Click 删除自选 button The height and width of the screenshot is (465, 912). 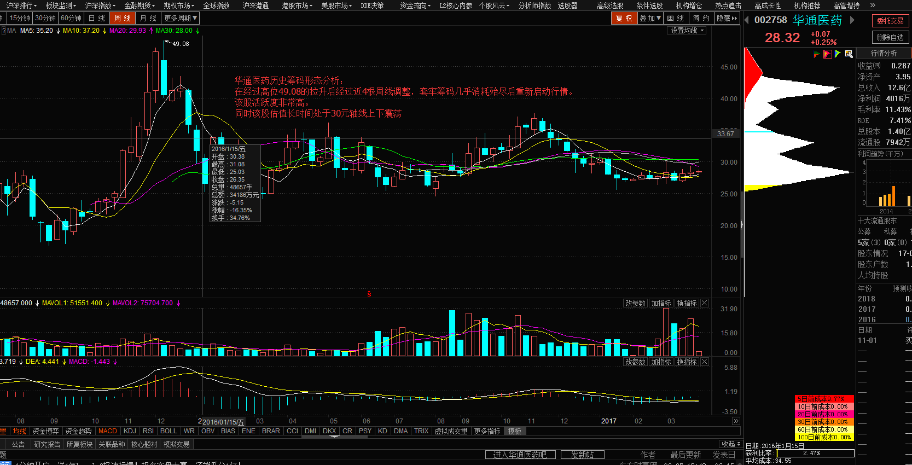coord(890,37)
